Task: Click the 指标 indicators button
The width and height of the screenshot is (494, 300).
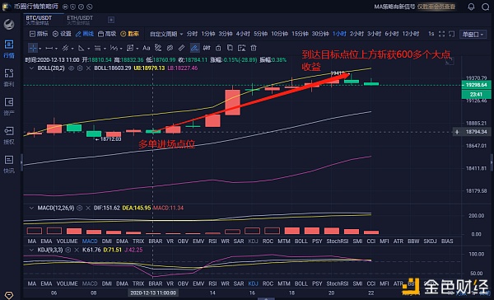Action: pos(39,34)
